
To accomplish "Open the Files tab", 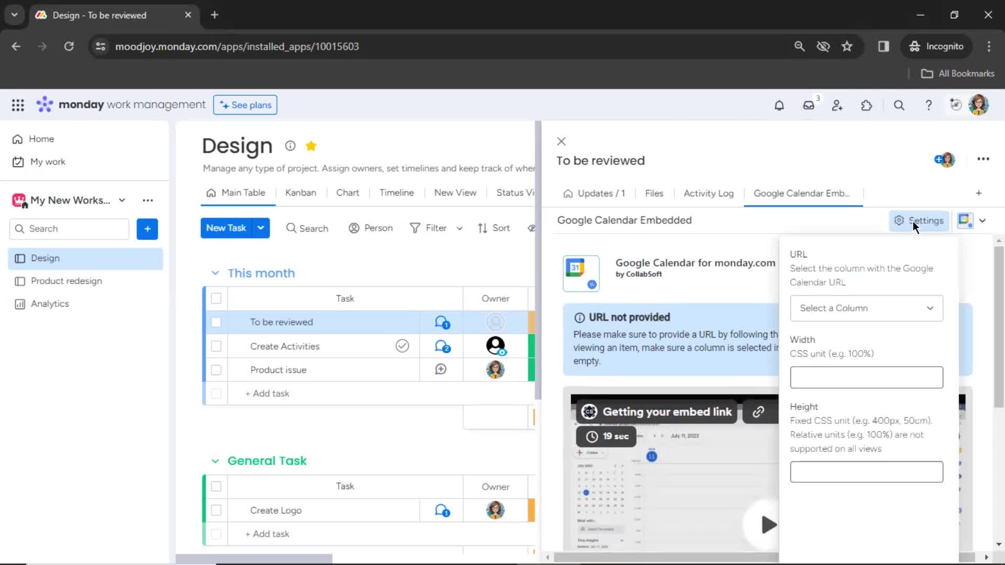I will point(654,194).
